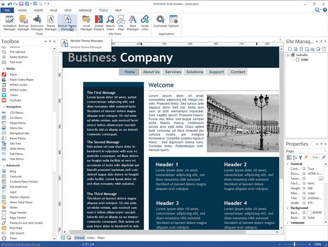
Task: Click the Backup Manager icon
Action: [x=23, y=23]
